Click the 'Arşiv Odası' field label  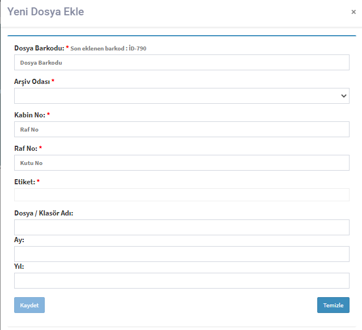[x=32, y=82]
